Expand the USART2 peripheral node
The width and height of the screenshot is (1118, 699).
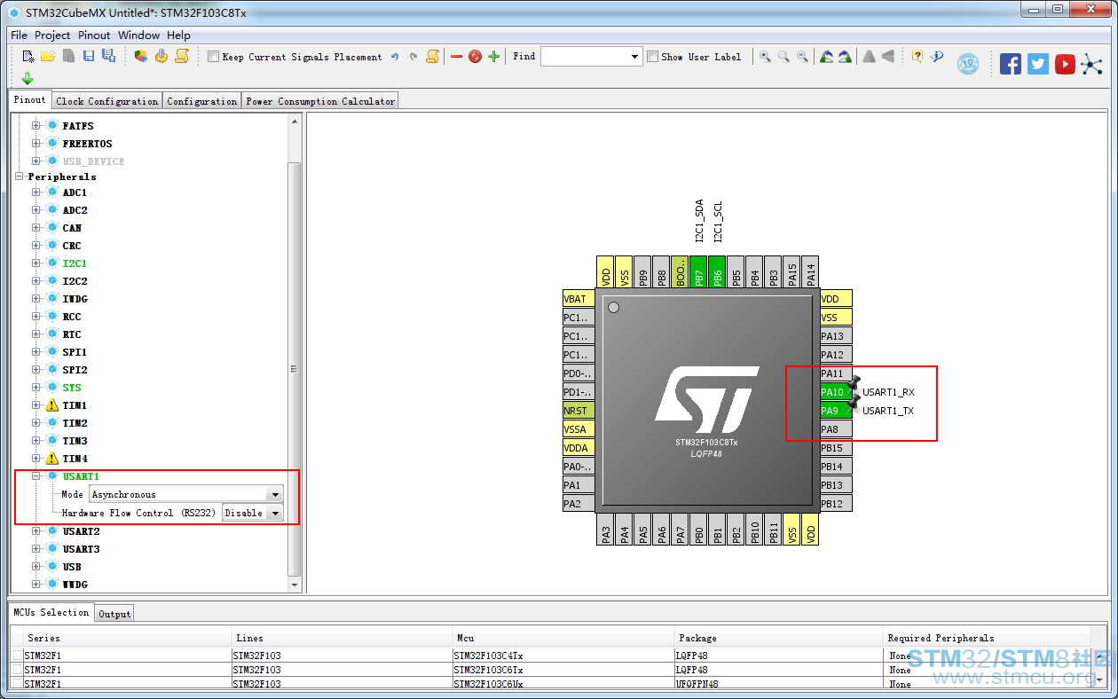click(x=36, y=531)
